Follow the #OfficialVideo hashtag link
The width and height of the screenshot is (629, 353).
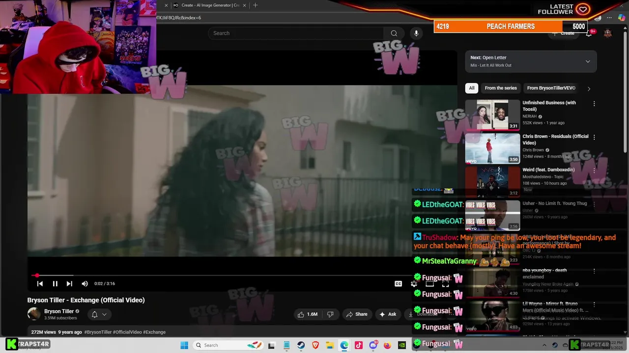[x=127, y=332]
